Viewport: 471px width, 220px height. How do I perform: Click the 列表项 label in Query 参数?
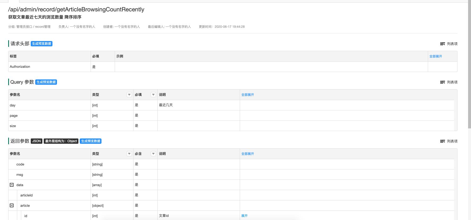[452, 82]
